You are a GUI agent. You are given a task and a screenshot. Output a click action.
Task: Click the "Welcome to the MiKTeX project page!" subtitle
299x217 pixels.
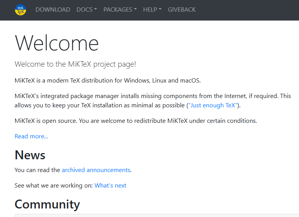click(75, 64)
